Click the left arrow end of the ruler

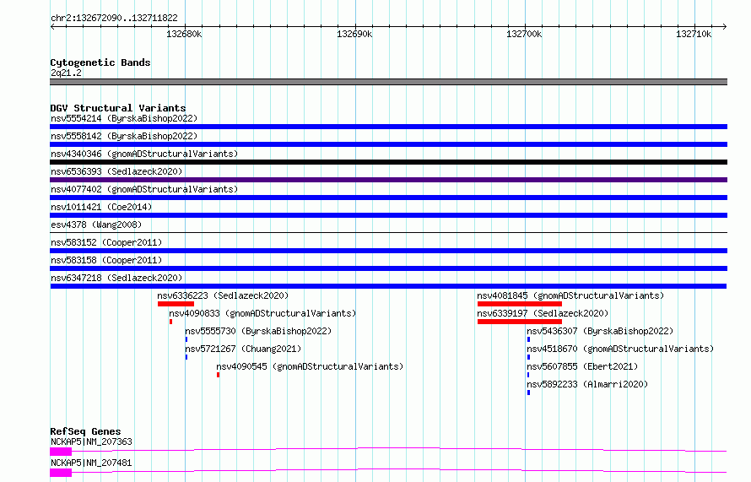[x=52, y=26]
